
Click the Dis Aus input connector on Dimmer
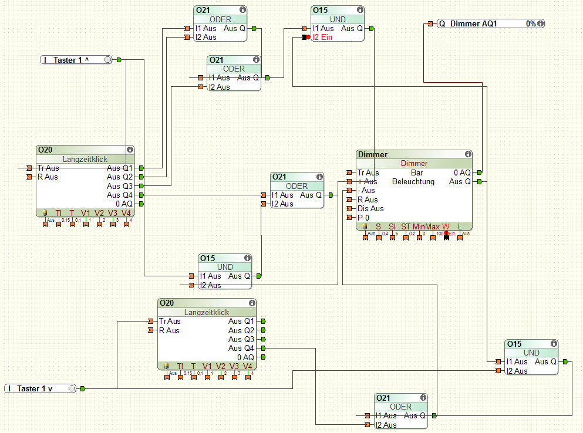tap(350, 208)
